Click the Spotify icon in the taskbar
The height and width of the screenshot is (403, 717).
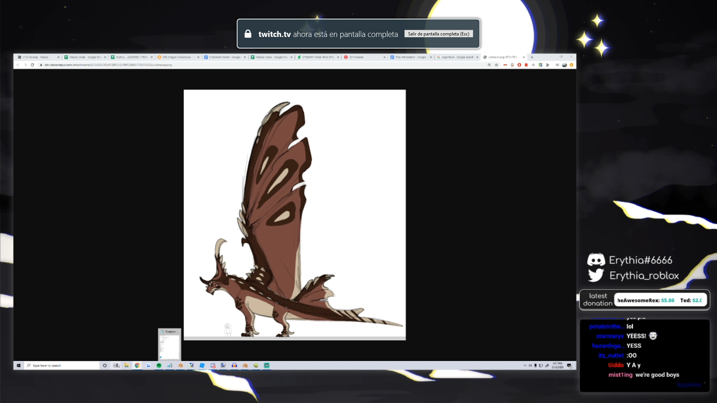point(159,366)
